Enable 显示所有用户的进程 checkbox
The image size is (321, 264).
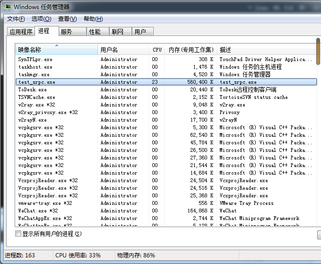pyautogui.click(x=18, y=233)
